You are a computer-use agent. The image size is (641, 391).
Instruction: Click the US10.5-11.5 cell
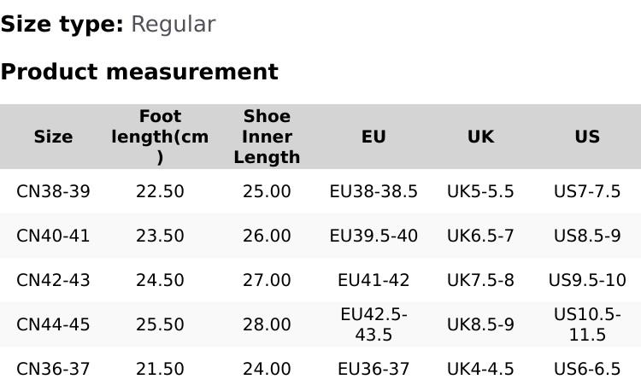coord(587,324)
